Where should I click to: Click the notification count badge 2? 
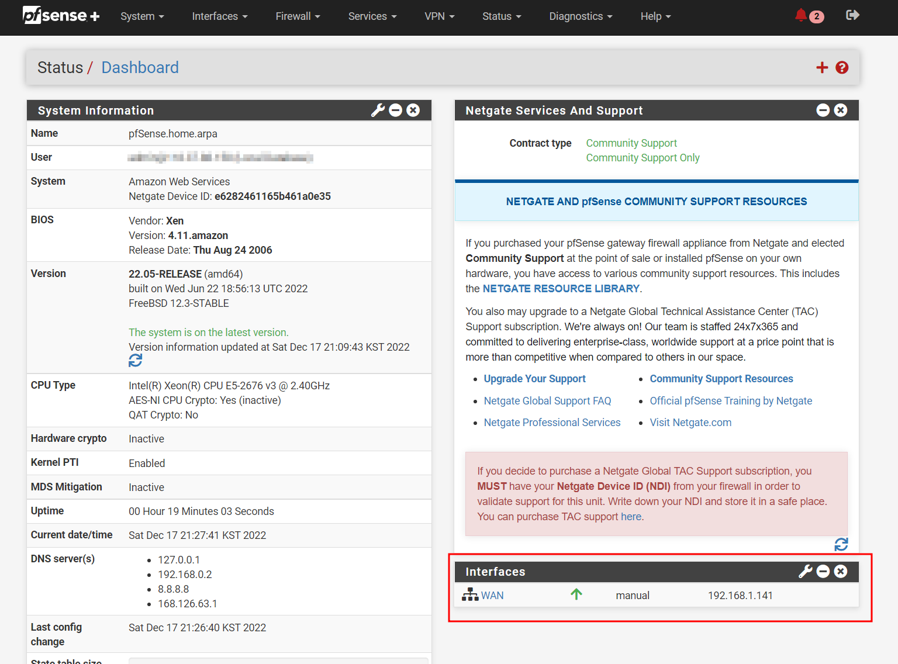point(817,17)
